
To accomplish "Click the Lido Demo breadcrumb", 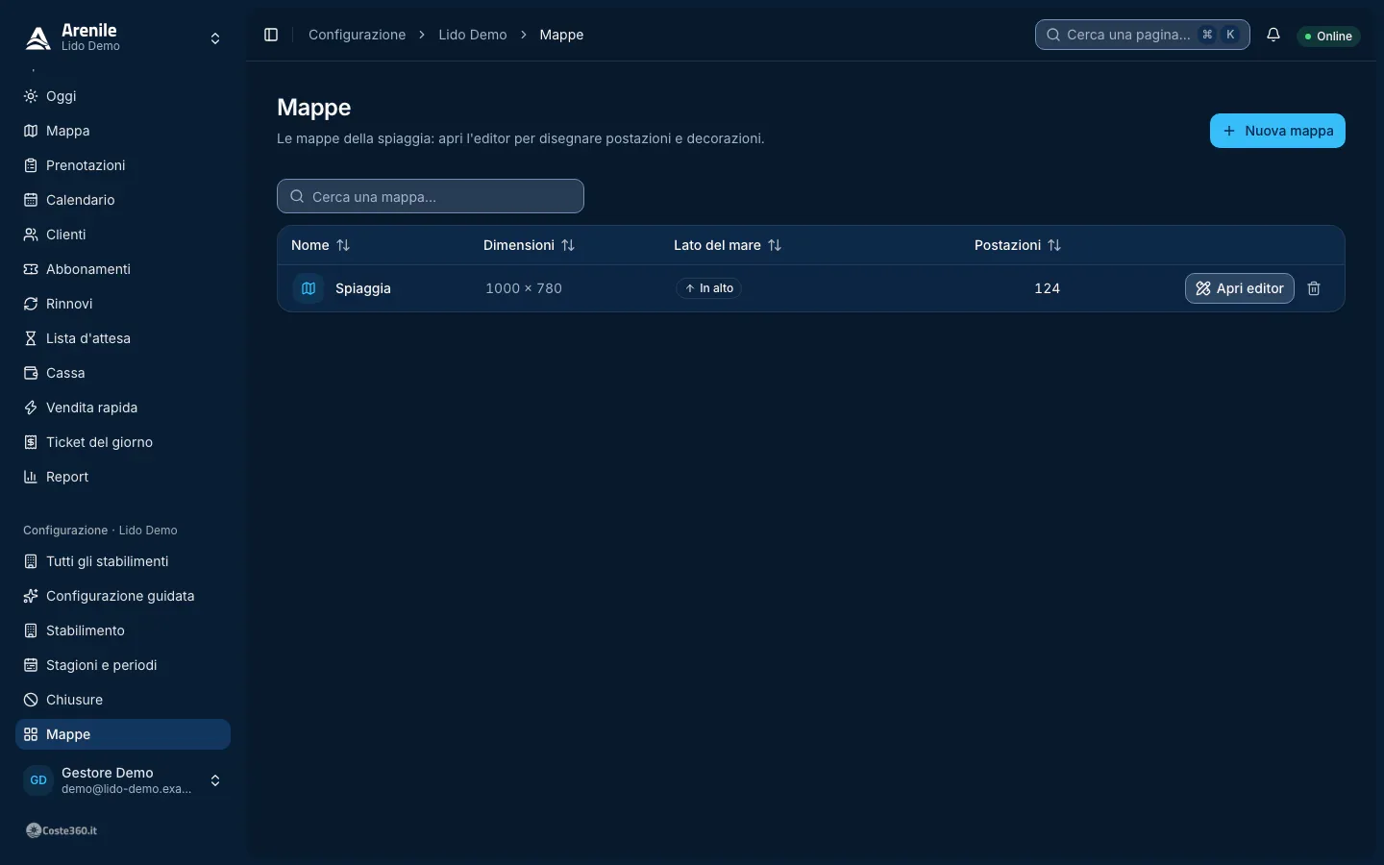I will (473, 35).
